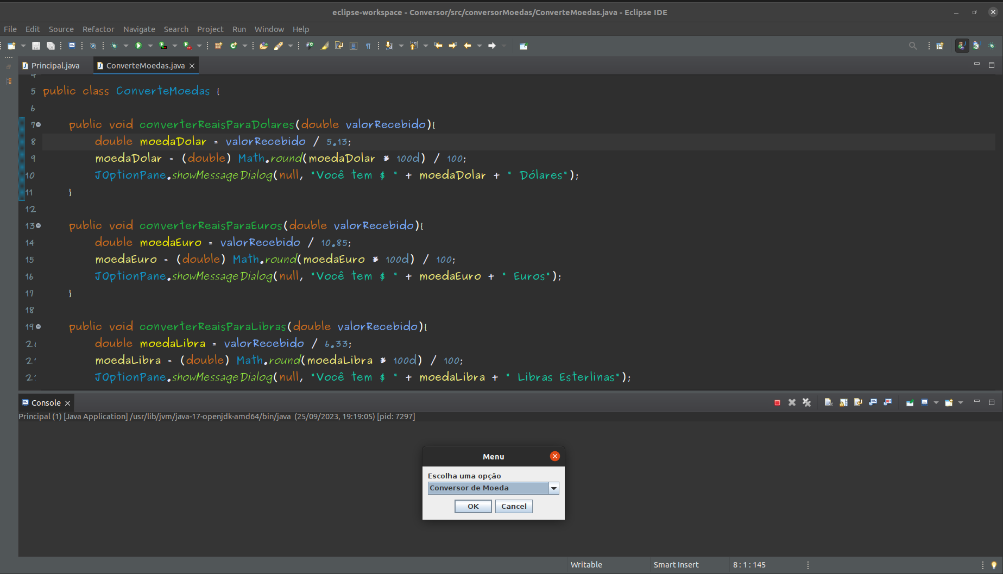Run the application with the Run icon

click(138, 46)
